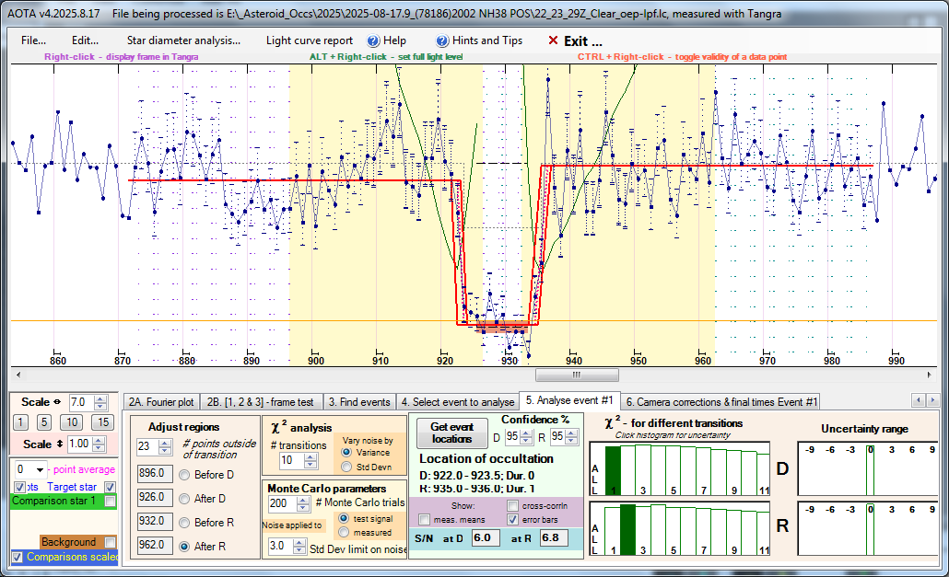
Task: Click the Hints and Tips icon
Action: tap(442, 40)
